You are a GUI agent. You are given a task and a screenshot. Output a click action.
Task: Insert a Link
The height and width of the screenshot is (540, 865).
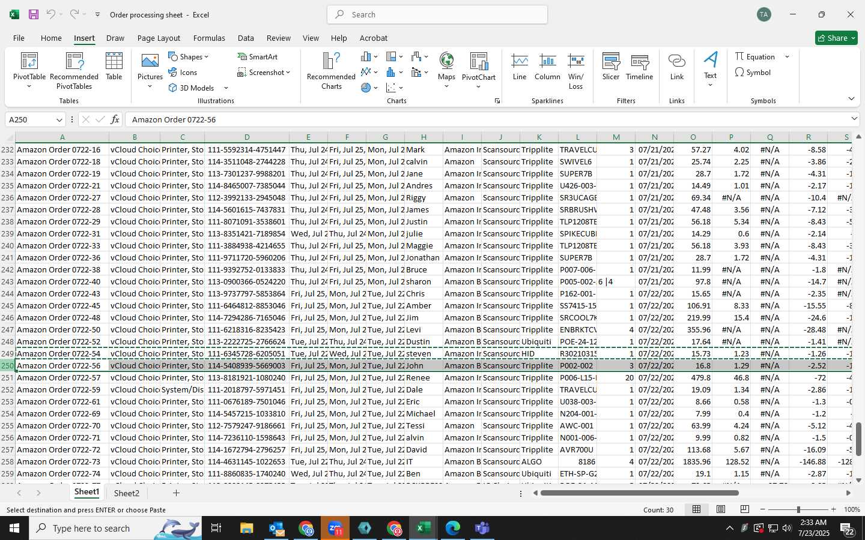tap(677, 67)
